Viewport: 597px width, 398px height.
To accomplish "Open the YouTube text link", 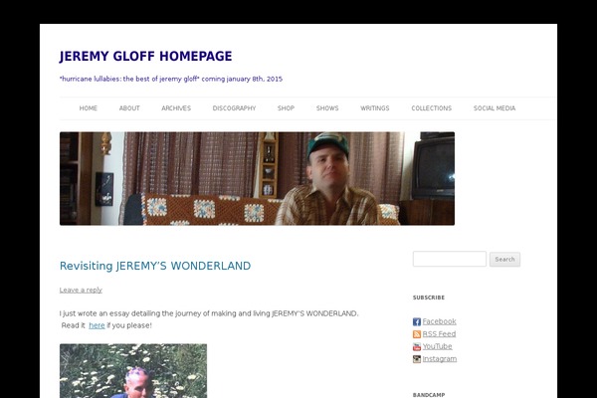I will [x=437, y=346].
